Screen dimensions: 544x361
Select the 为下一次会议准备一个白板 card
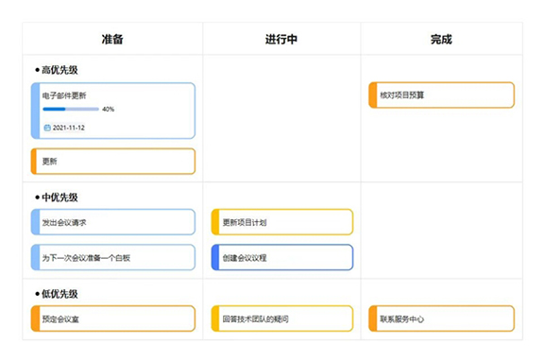click(113, 257)
